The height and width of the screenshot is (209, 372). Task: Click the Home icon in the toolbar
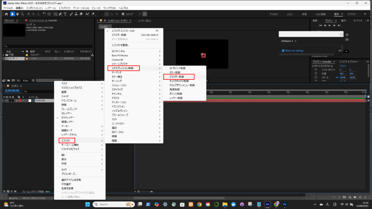6,14
